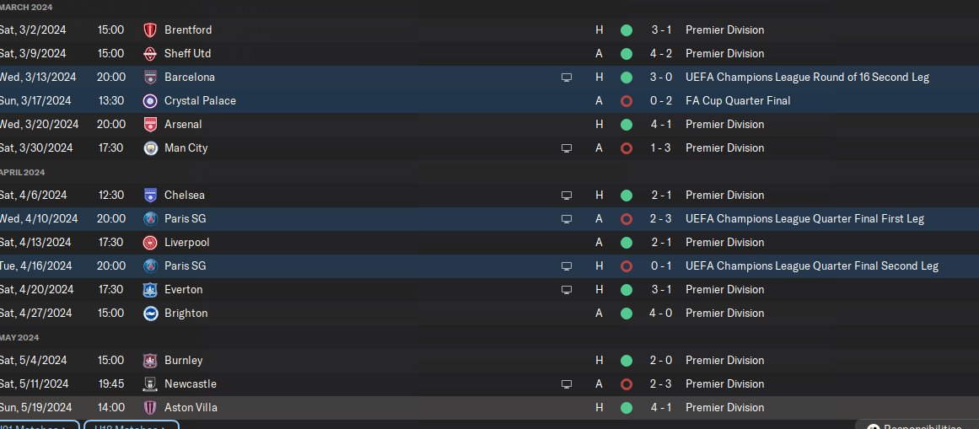Open UEFA Champions League Quarter Final First Leg
The image size is (979, 429).
tap(804, 218)
